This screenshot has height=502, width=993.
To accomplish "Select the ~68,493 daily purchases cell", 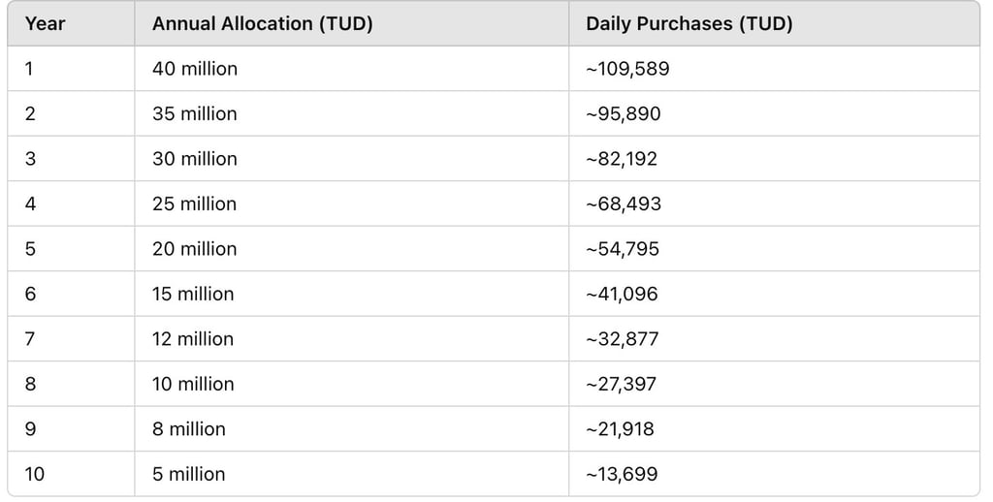I will pyautogui.click(x=623, y=204).
